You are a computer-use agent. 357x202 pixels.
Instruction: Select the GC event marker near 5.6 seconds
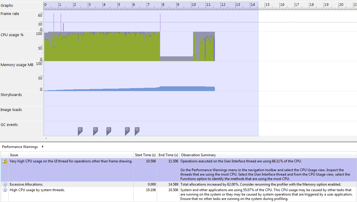click(x=127, y=131)
